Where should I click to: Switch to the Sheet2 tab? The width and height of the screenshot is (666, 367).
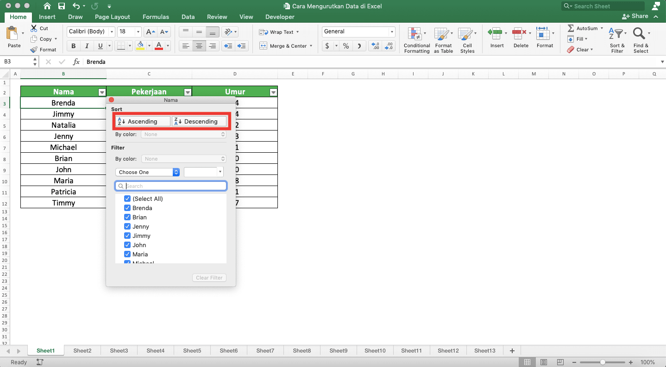pyautogui.click(x=82, y=351)
